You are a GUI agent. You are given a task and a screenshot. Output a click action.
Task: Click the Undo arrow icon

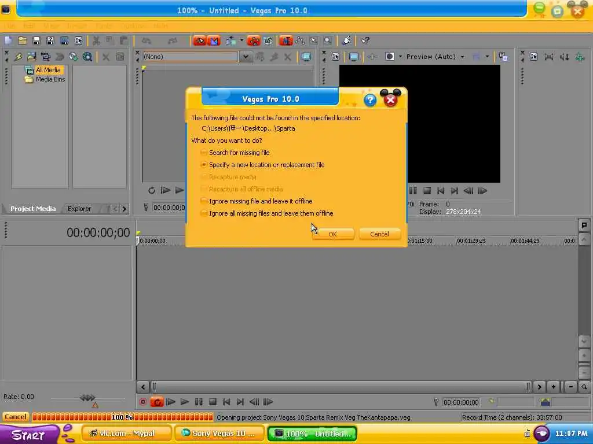tap(146, 40)
